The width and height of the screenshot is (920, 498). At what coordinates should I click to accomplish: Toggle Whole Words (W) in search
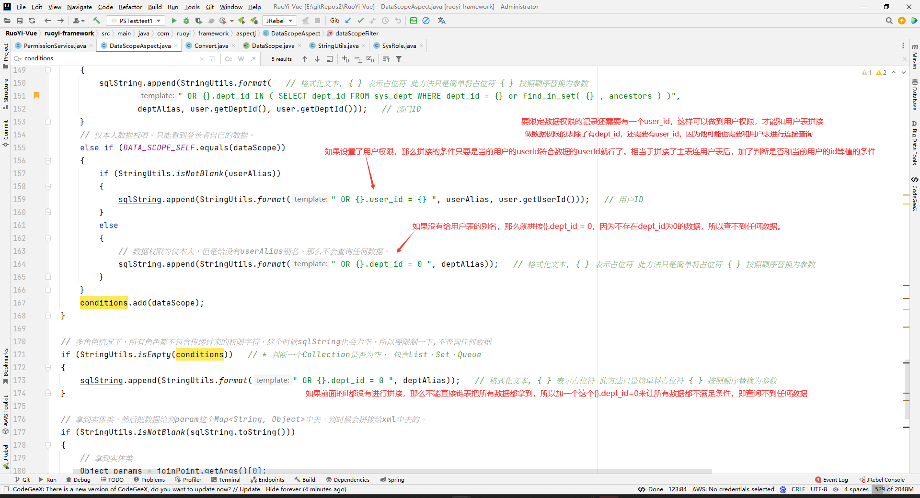[241, 59]
